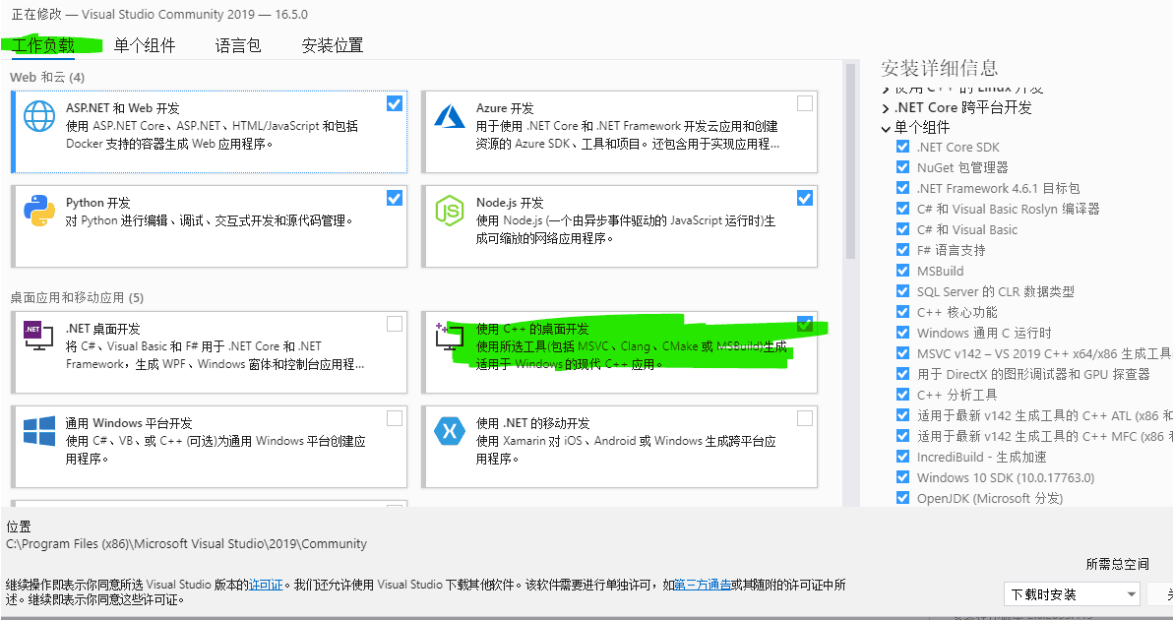Toggle .NET Framework 4.6.1 目标包 checkbox
Viewport: 1173px width, 620px height.
pos(903,188)
